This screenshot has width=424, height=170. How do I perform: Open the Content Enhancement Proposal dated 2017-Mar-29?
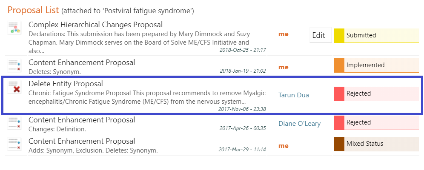tap(82, 142)
